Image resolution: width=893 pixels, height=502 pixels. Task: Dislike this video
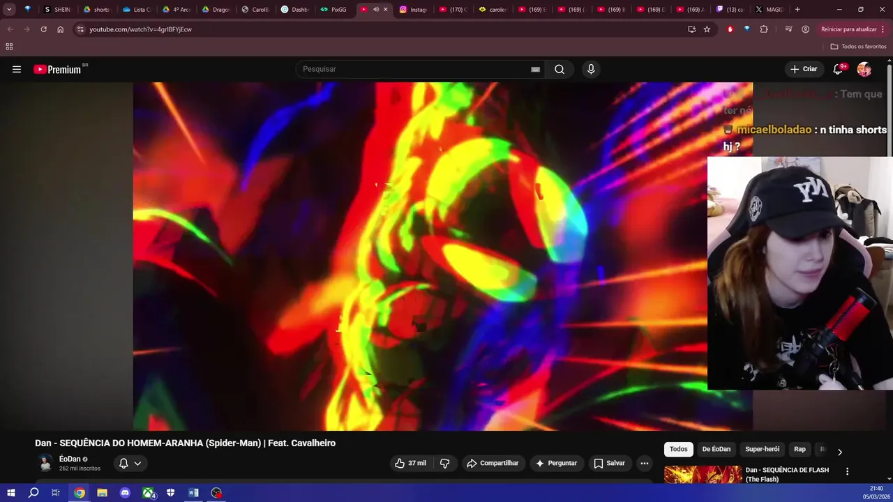[x=444, y=463]
